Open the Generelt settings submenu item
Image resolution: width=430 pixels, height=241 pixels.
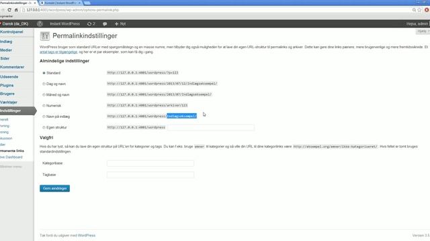click(4, 120)
